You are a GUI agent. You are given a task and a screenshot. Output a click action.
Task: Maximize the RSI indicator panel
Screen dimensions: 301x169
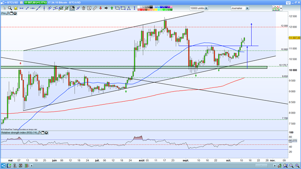[43, 133]
